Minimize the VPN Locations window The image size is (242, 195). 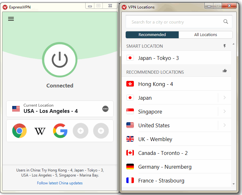209,6
